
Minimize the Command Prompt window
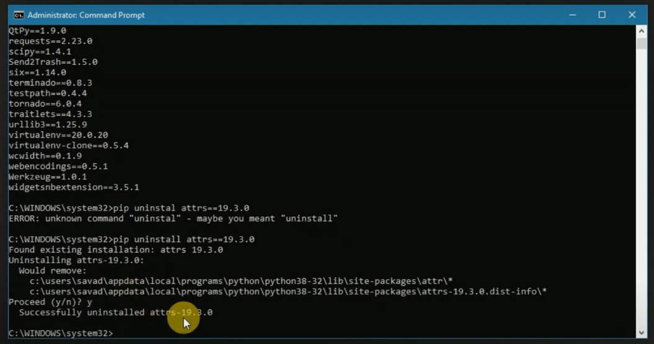click(x=573, y=15)
